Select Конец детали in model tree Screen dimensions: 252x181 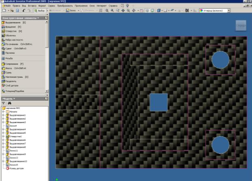(x=15, y=168)
